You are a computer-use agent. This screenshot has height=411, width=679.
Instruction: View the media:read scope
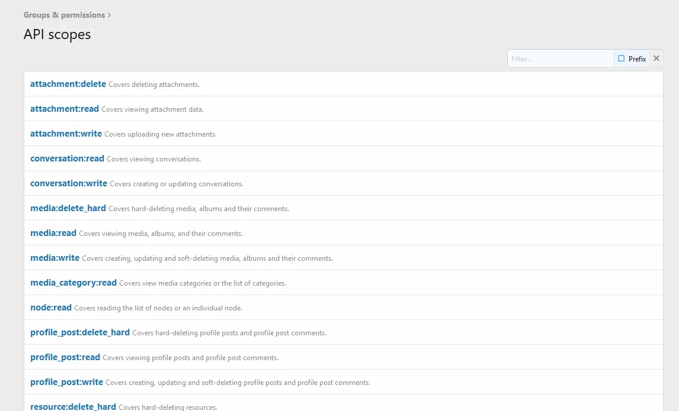(53, 233)
